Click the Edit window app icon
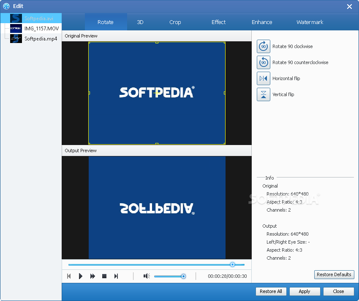359x301 pixels. pos(6,6)
